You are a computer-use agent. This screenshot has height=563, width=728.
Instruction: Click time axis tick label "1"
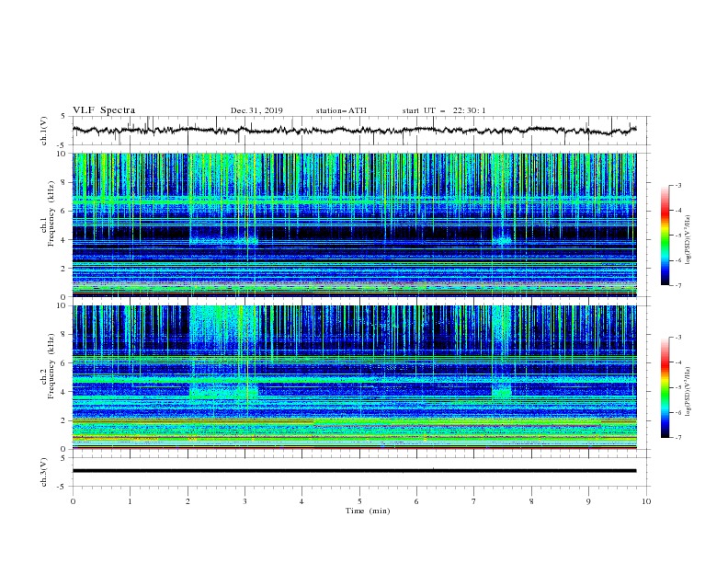(x=130, y=501)
